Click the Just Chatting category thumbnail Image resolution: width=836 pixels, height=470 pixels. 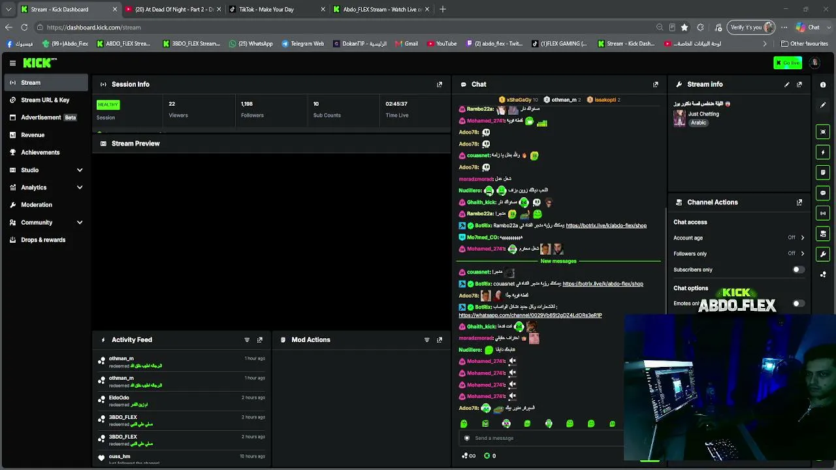tap(679, 118)
